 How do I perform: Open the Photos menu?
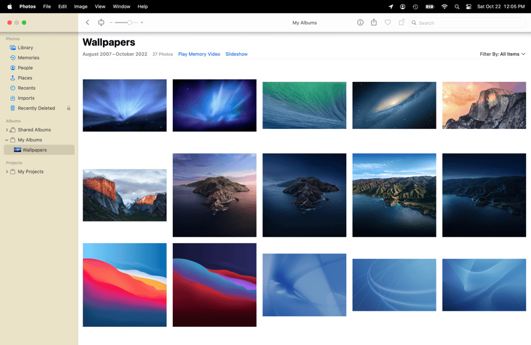28,7
